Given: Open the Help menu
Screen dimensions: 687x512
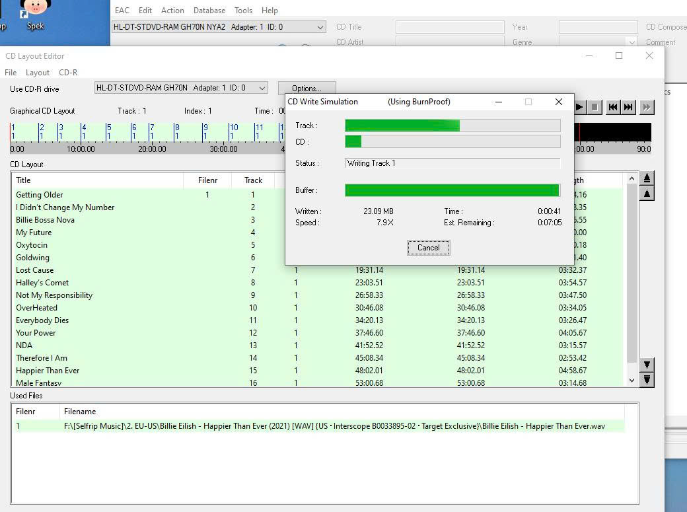Looking at the screenshot, I should point(270,11).
